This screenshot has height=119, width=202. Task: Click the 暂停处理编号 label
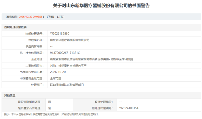[x=104, y=102]
